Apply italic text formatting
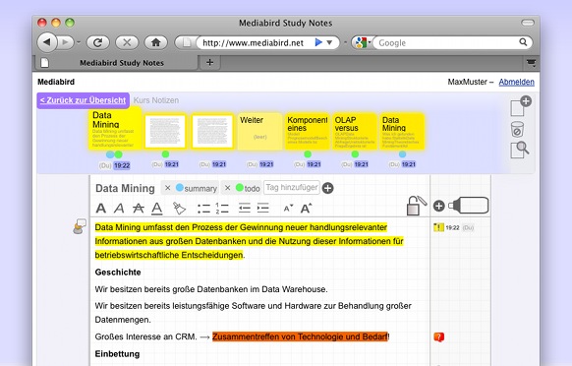572x366 pixels. point(119,209)
